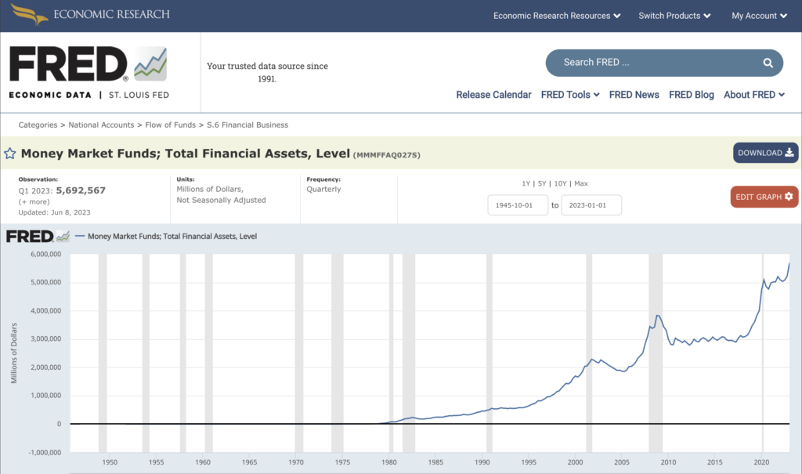
Task: Click the series ID MMMFFAQ027S
Action: coord(387,155)
